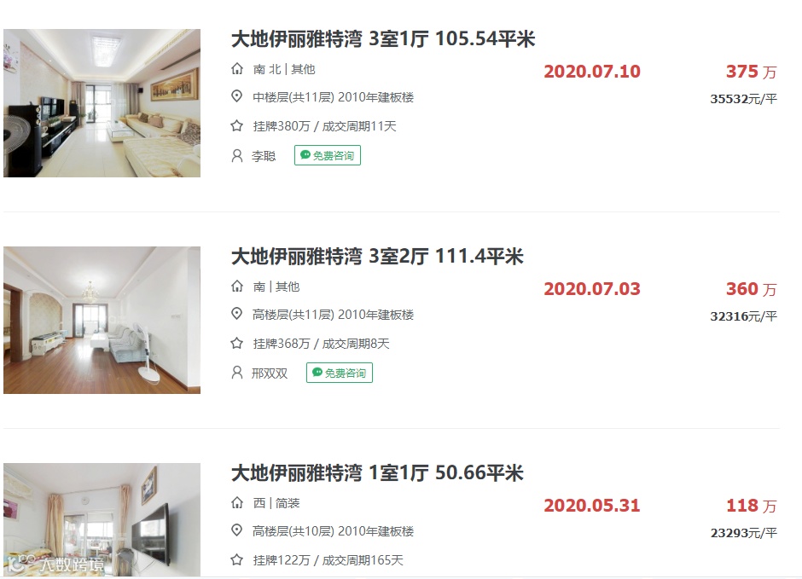The image size is (802, 579).
Task: Click 免费咨询 button next to 邢双双
Action: click(x=340, y=373)
